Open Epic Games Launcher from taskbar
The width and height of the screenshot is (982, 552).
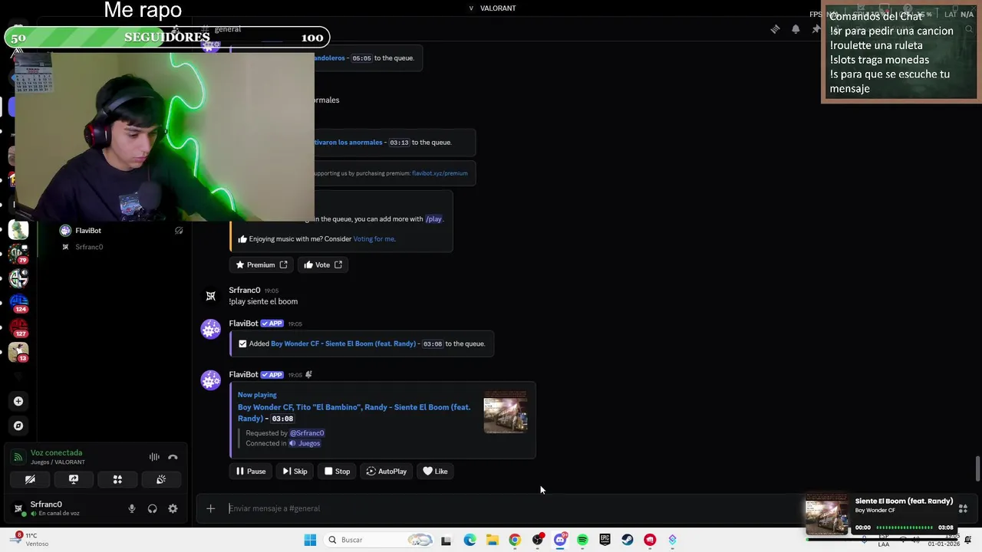click(605, 540)
